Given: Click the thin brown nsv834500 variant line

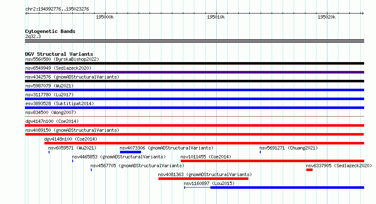Looking at the screenshot, I should coord(194,117).
